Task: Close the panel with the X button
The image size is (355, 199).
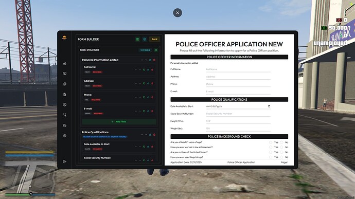Action: [x=177, y=13]
